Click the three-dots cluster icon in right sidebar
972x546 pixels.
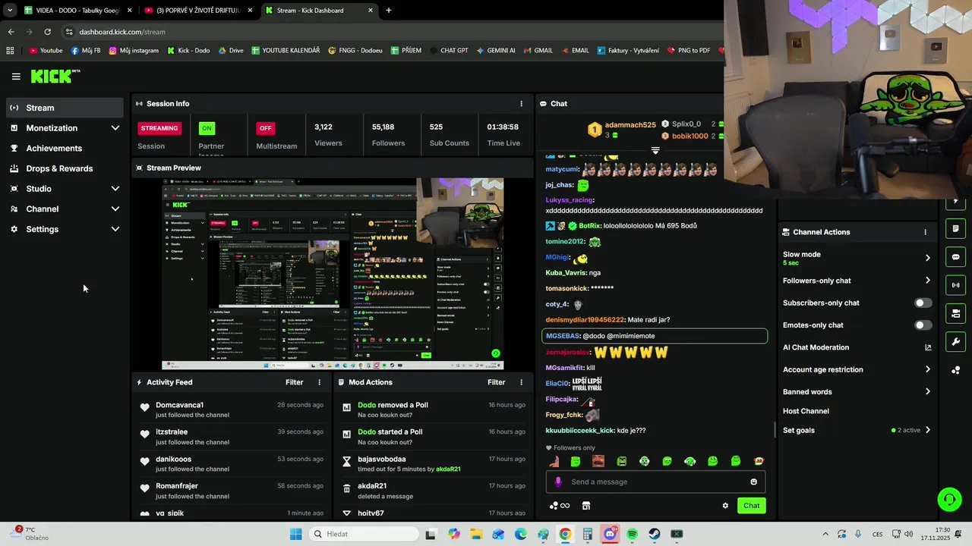point(955,370)
